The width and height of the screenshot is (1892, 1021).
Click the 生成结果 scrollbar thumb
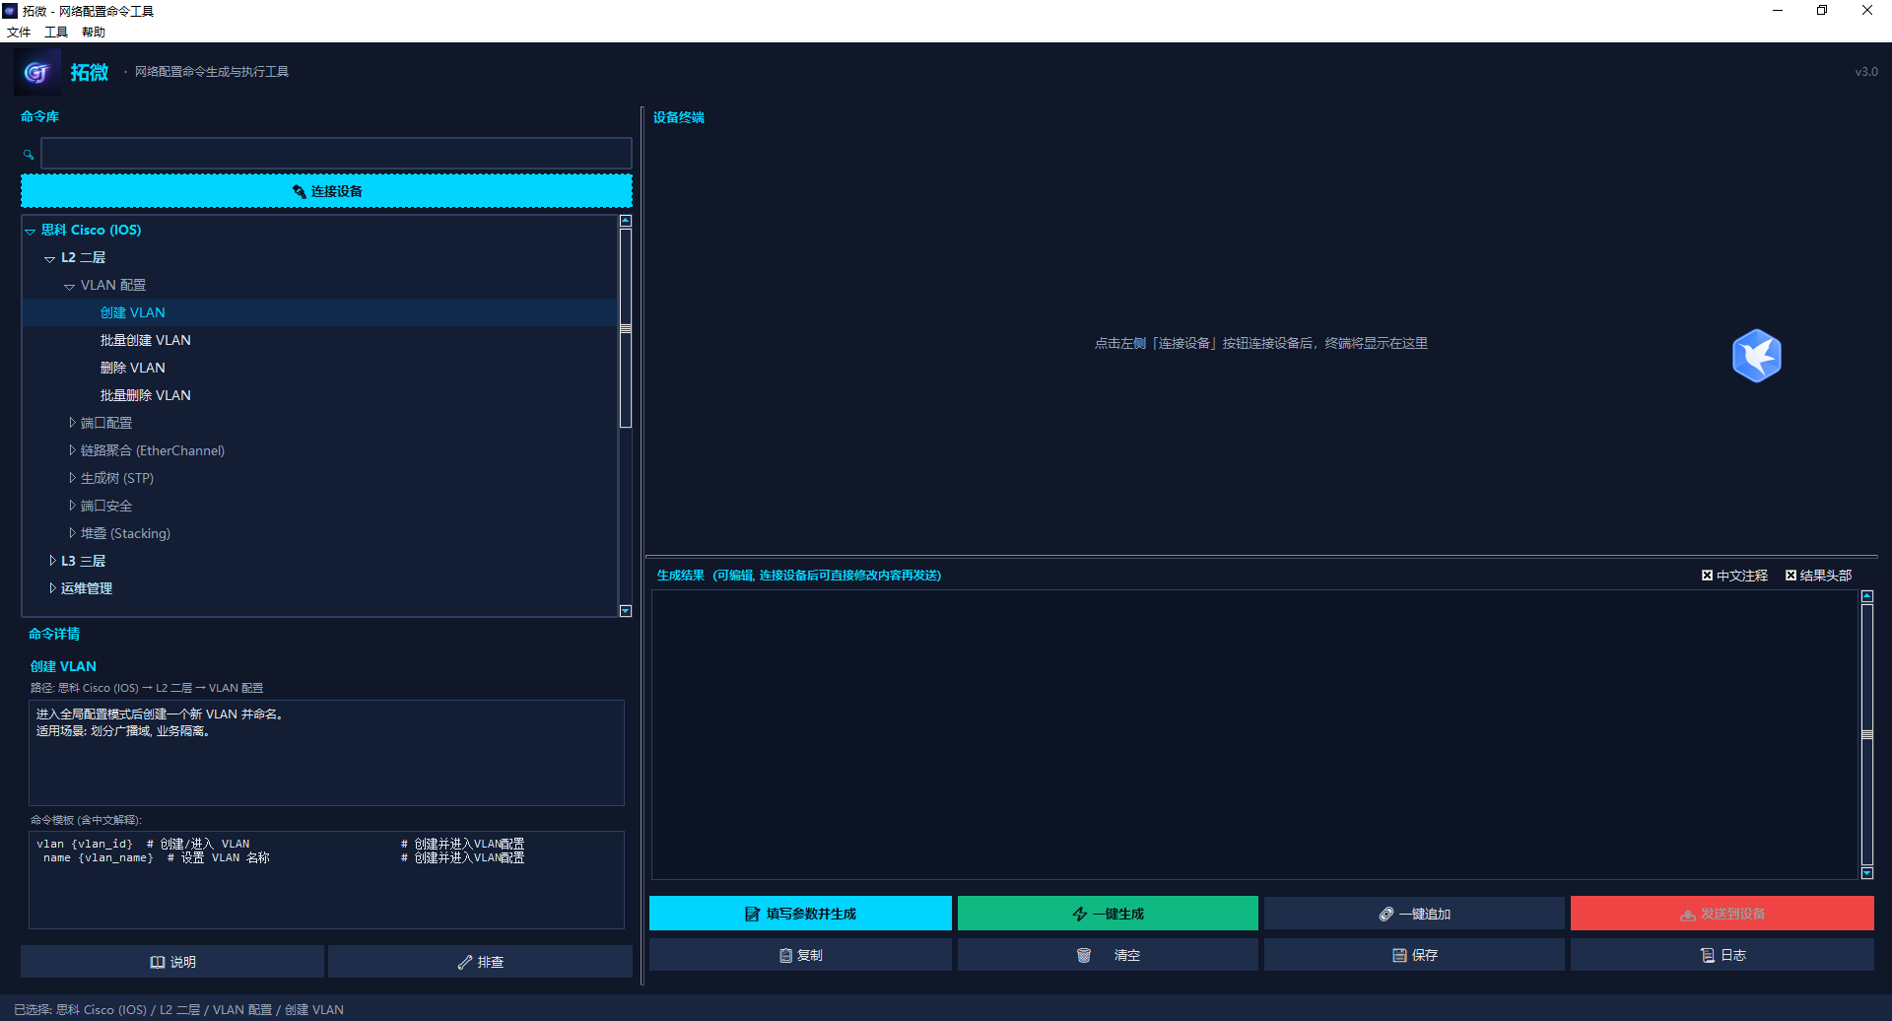point(1866,735)
